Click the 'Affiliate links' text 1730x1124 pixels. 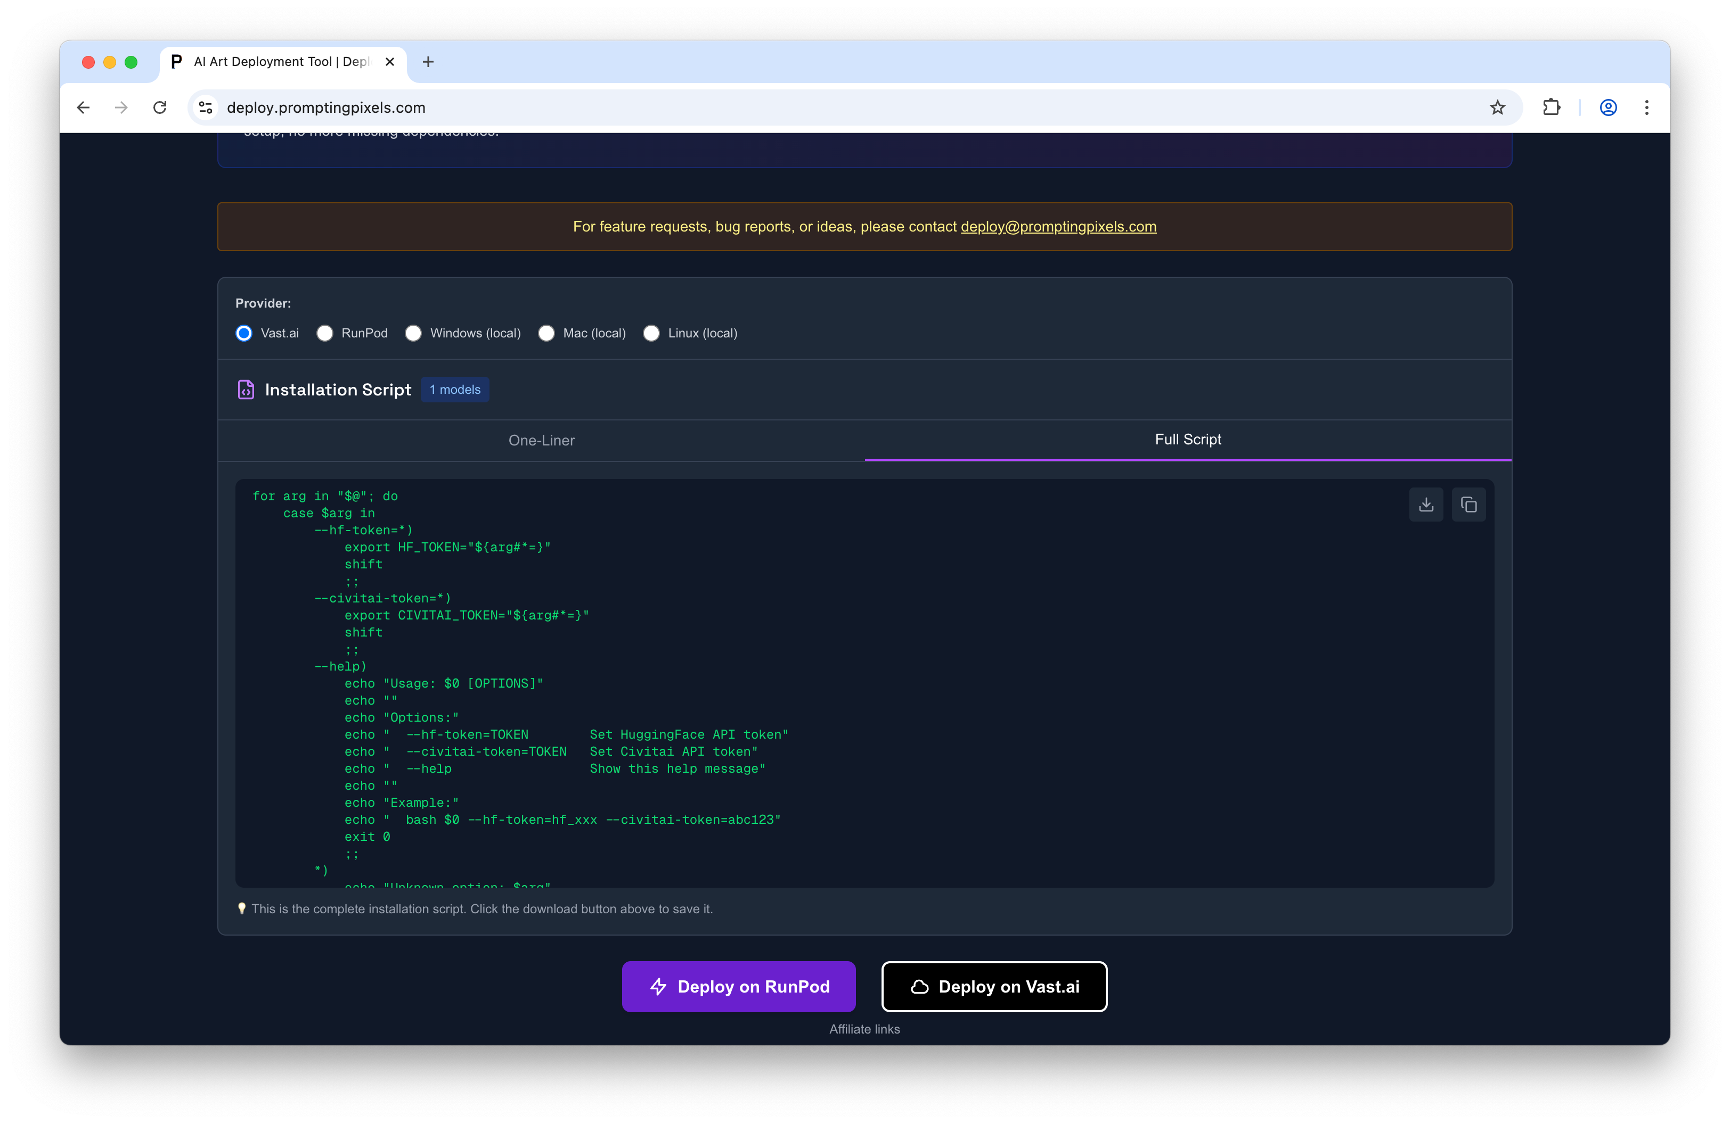pyautogui.click(x=864, y=1029)
